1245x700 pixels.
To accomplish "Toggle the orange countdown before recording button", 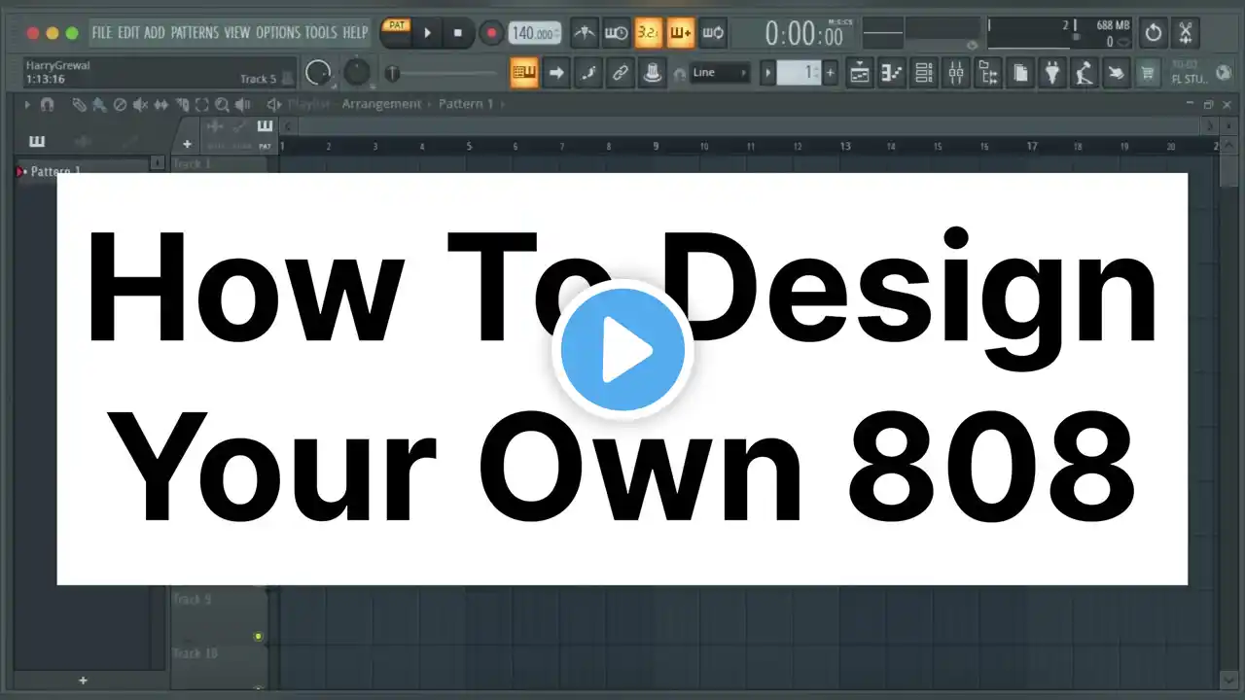I will pos(648,33).
